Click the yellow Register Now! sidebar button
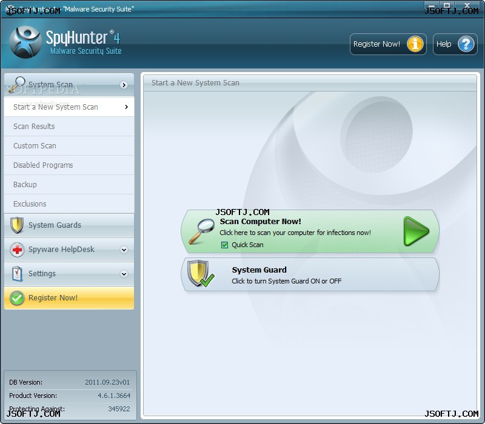 pos(69,298)
